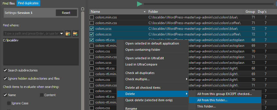Image resolution: width=277 pixels, height=110 pixels.
Task: Click the add network folder icon
Action: pos(75,33)
